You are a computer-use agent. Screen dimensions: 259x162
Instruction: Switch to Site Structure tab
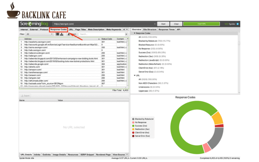click(x=150, y=29)
